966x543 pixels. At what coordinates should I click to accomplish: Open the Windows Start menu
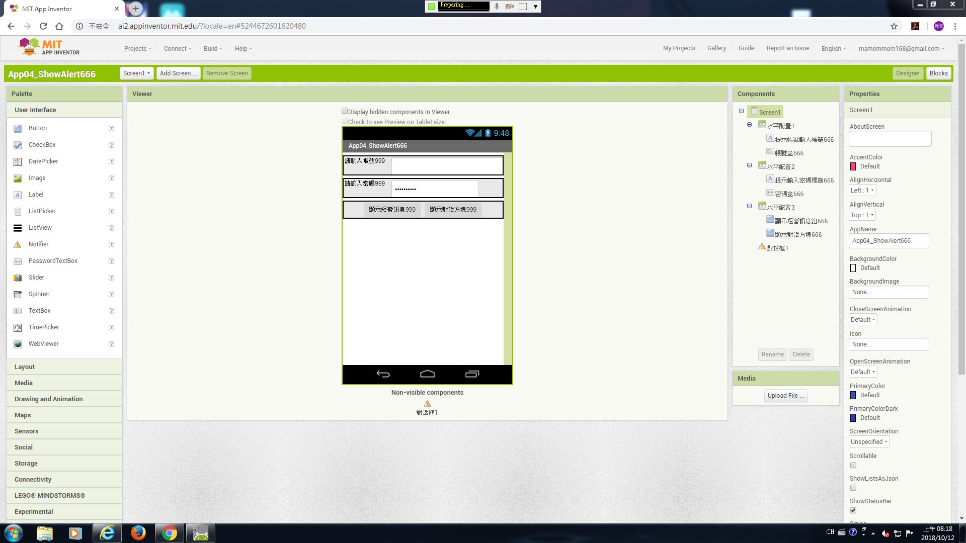click(14, 533)
